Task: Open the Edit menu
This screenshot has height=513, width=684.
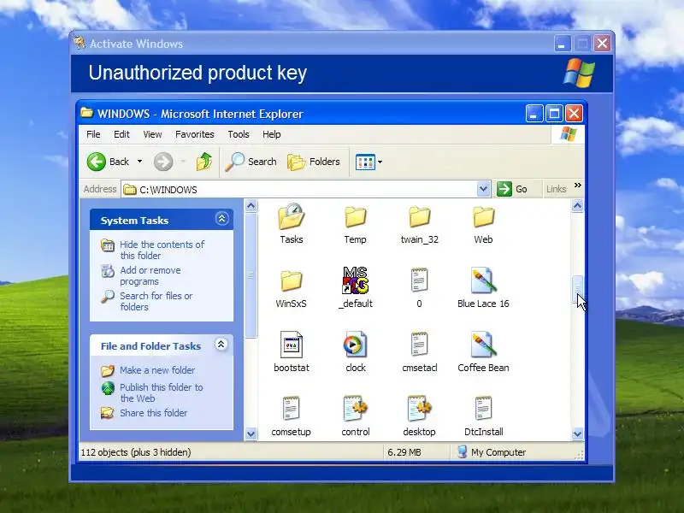Action: pos(121,134)
